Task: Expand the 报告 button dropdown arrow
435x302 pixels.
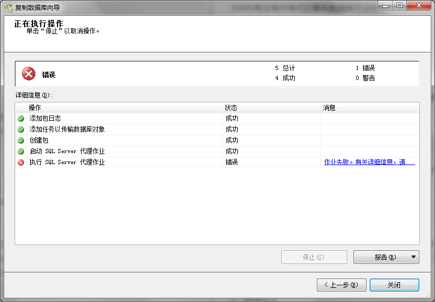Action: pyautogui.click(x=414, y=257)
